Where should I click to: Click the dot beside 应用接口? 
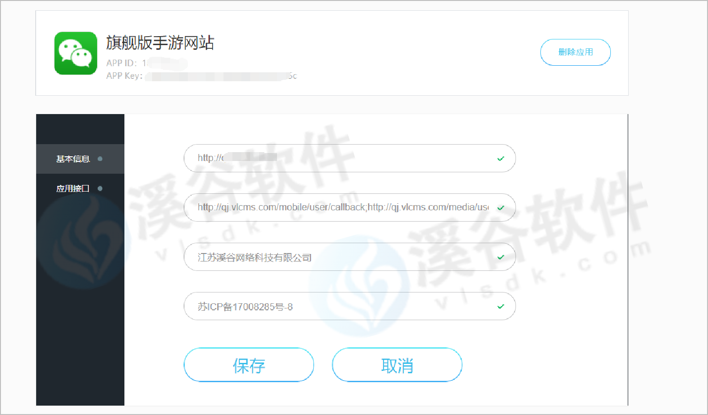[x=100, y=188]
